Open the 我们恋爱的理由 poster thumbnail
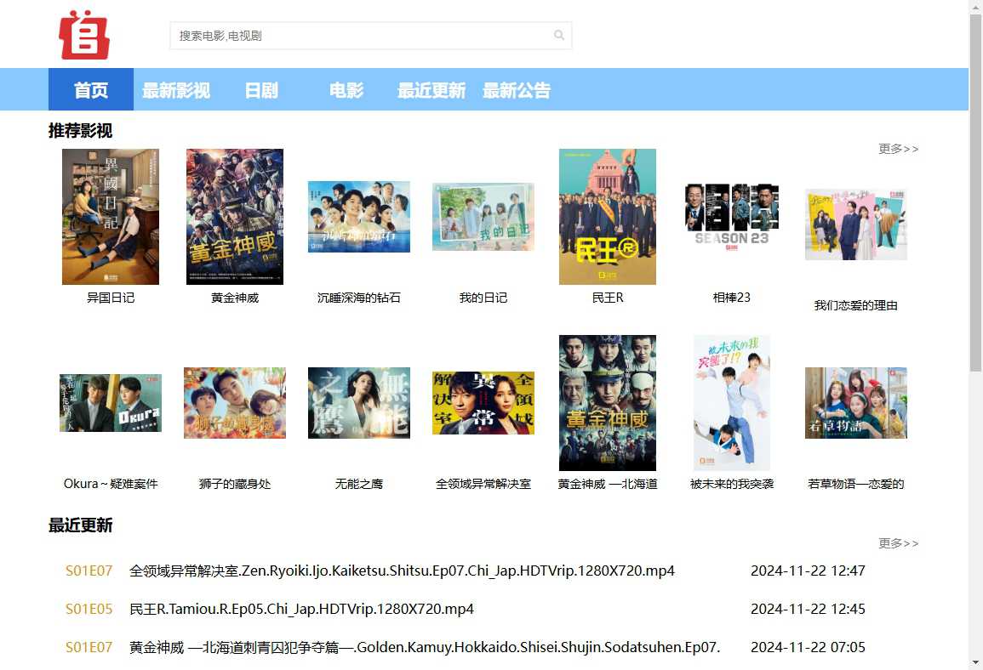 [855, 224]
